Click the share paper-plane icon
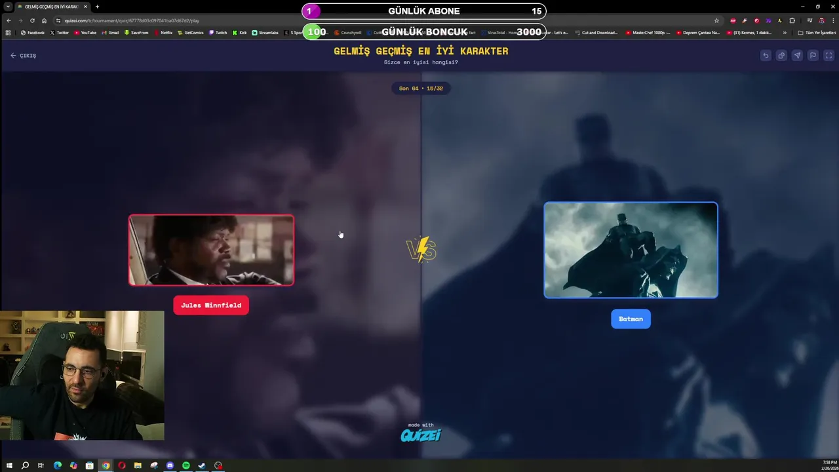Image resolution: width=839 pixels, height=472 pixels. [797, 56]
